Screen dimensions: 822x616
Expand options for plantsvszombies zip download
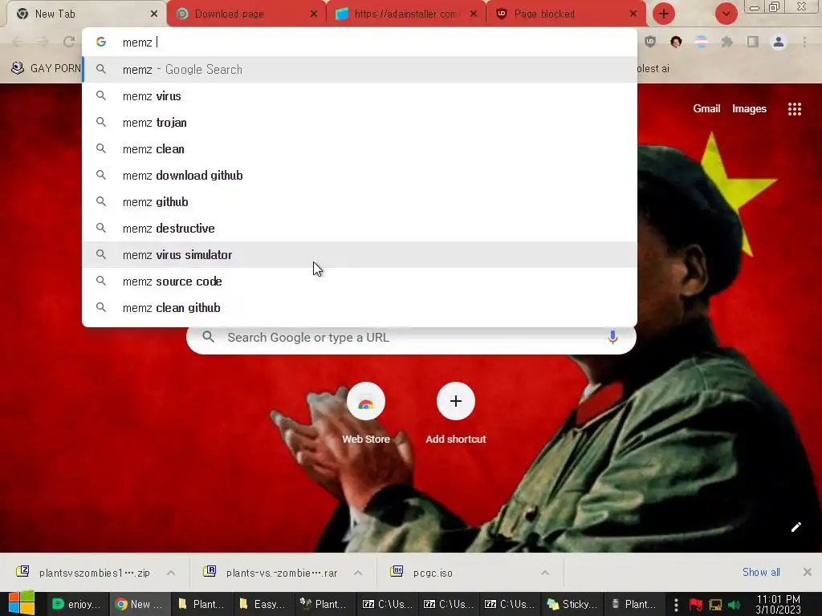click(171, 573)
